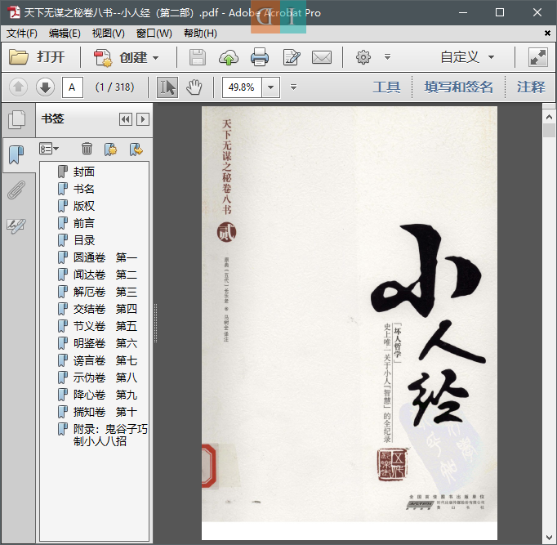Viewport: 557px width, 545px height.
Task: Click the page number input field
Action: (73, 87)
